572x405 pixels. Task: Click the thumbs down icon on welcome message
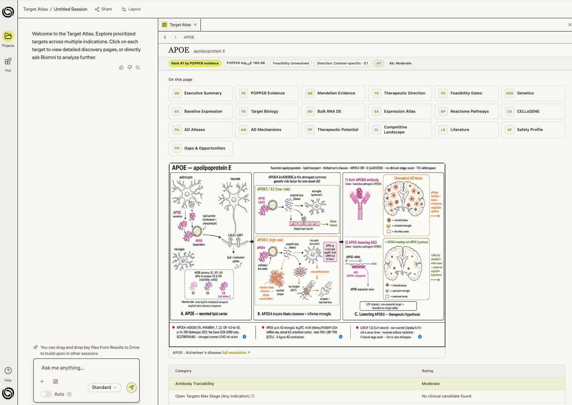point(130,67)
